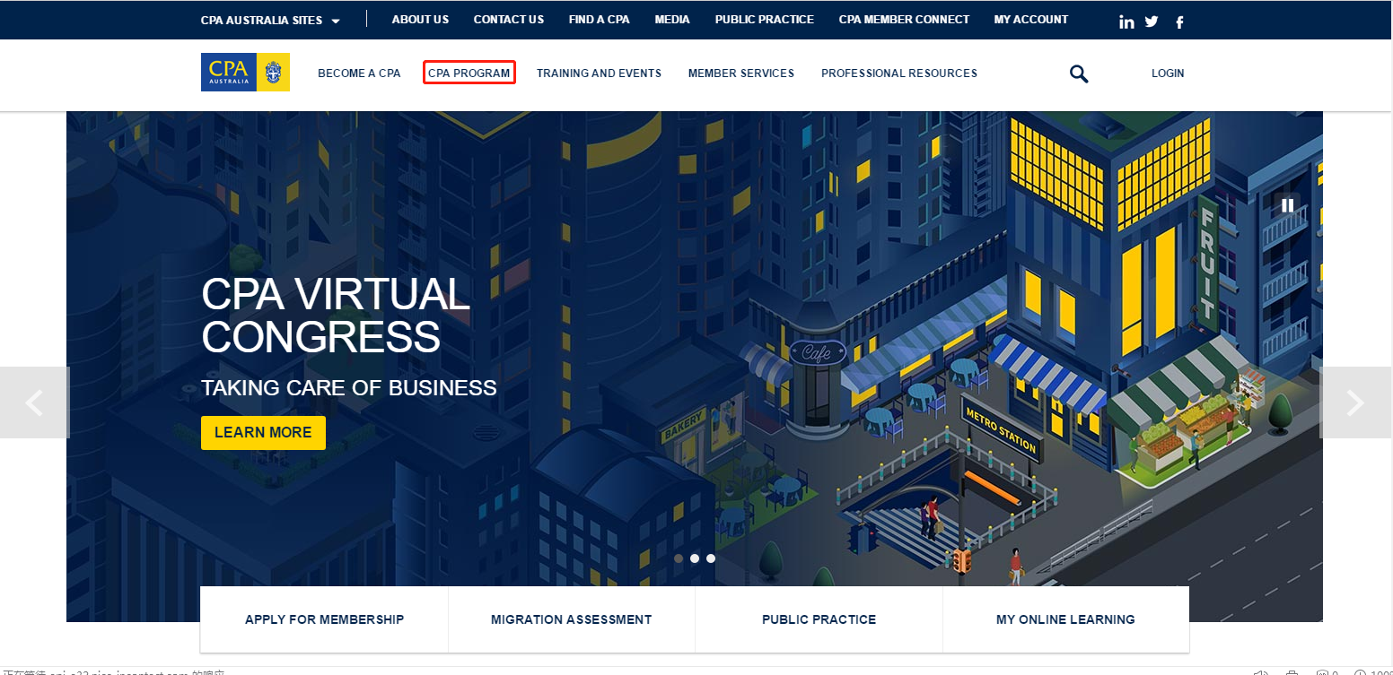Open the Twitter social icon
Screen dimensions: 1393x675
coord(1152,22)
